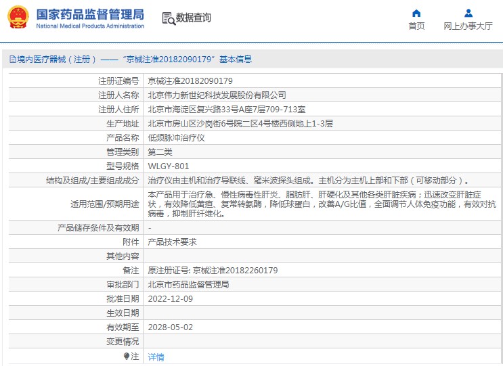Click the 适用范围/预期用途 label

(x=104, y=204)
